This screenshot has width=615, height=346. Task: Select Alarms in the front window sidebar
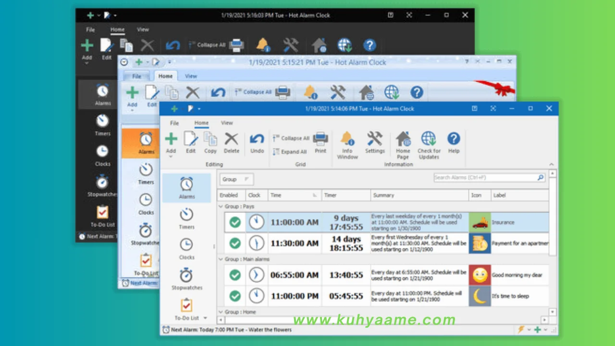click(186, 188)
